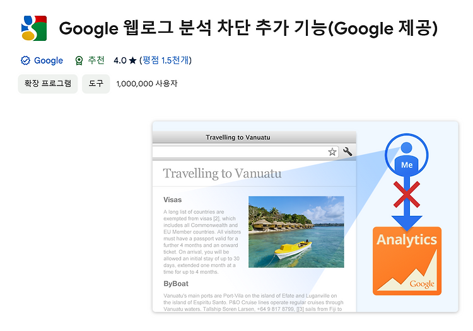Select the 도구 category chip
The image size is (473, 331).
[x=96, y=84]
